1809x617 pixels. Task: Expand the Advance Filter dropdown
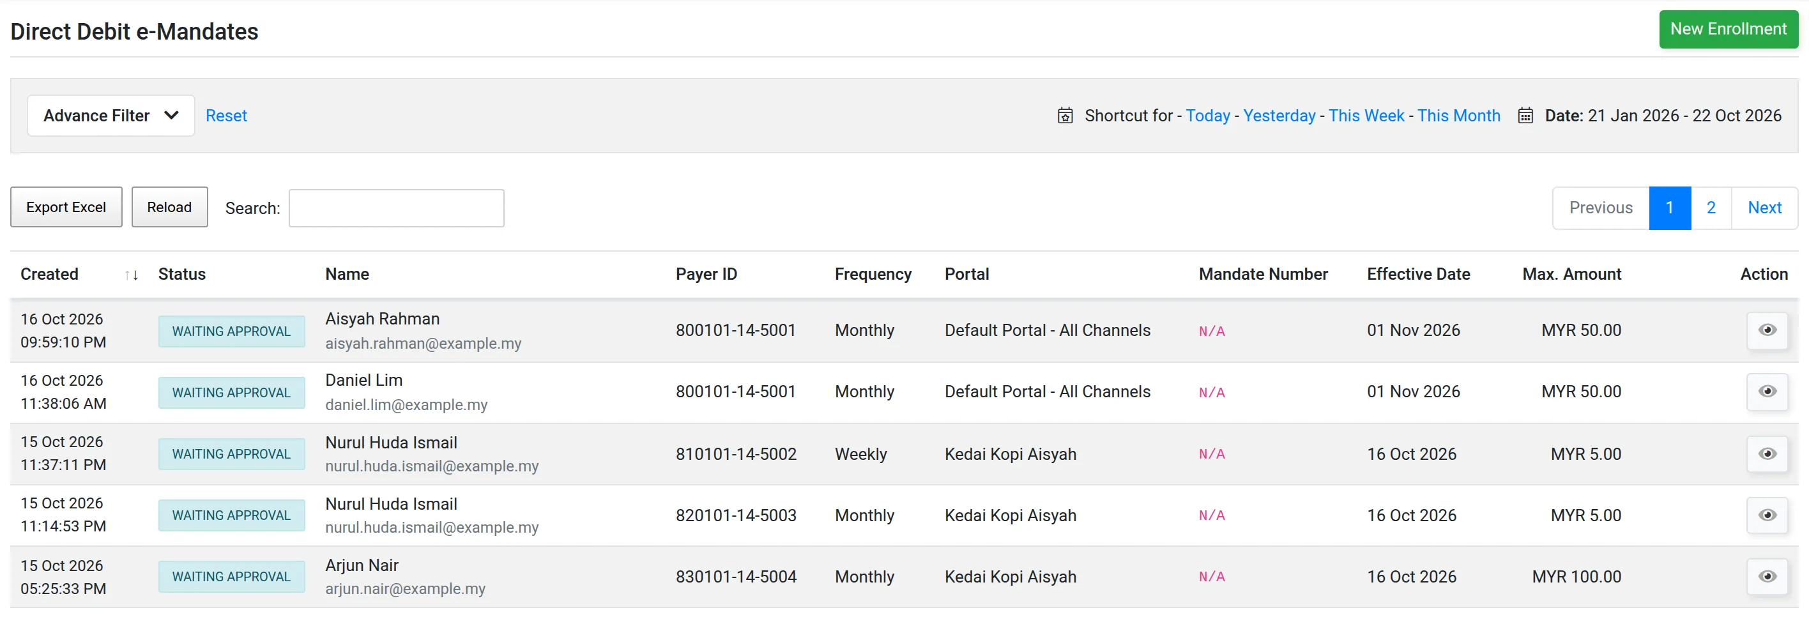tap(111, 116)
